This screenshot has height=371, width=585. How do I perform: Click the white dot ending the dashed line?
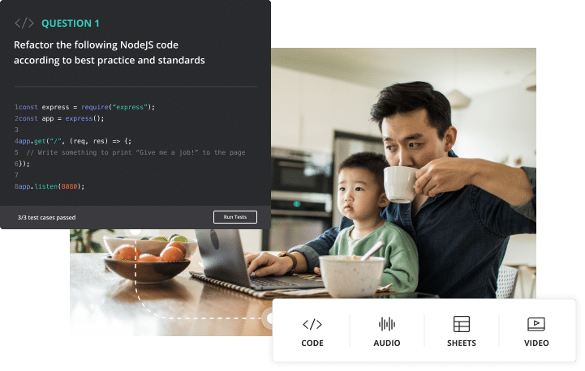(269, 318)
